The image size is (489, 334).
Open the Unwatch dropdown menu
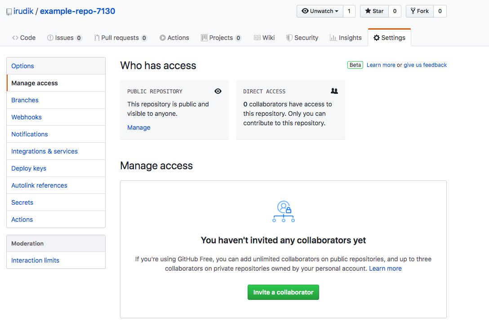[x=320, y=11]
